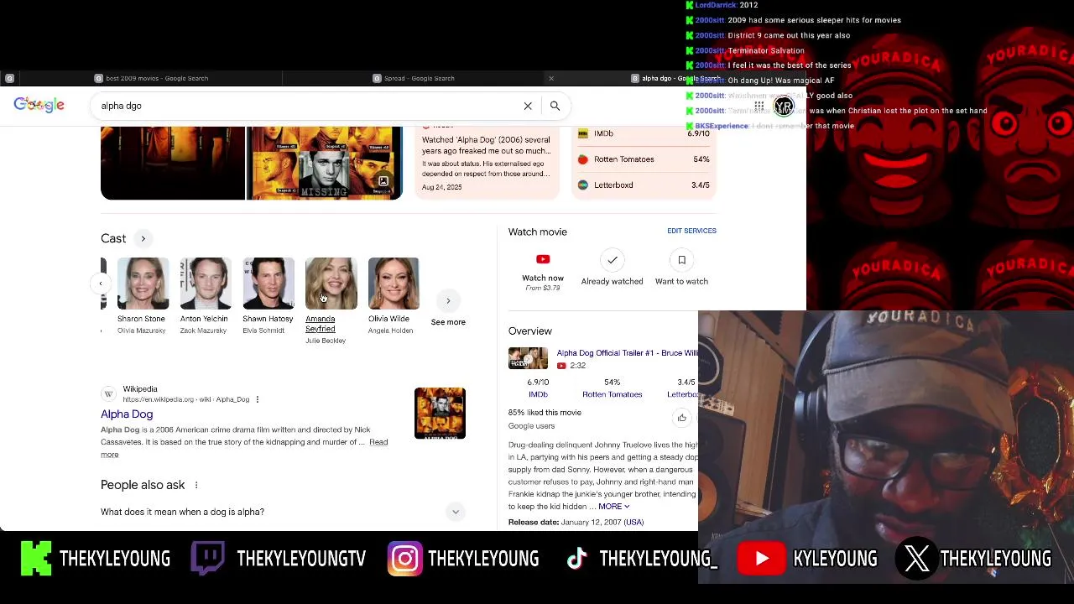Click the Rotten Tomatoes link under Overview
Image resolution: width=1074 pixels, height=604 pixels.
[613, 394]
